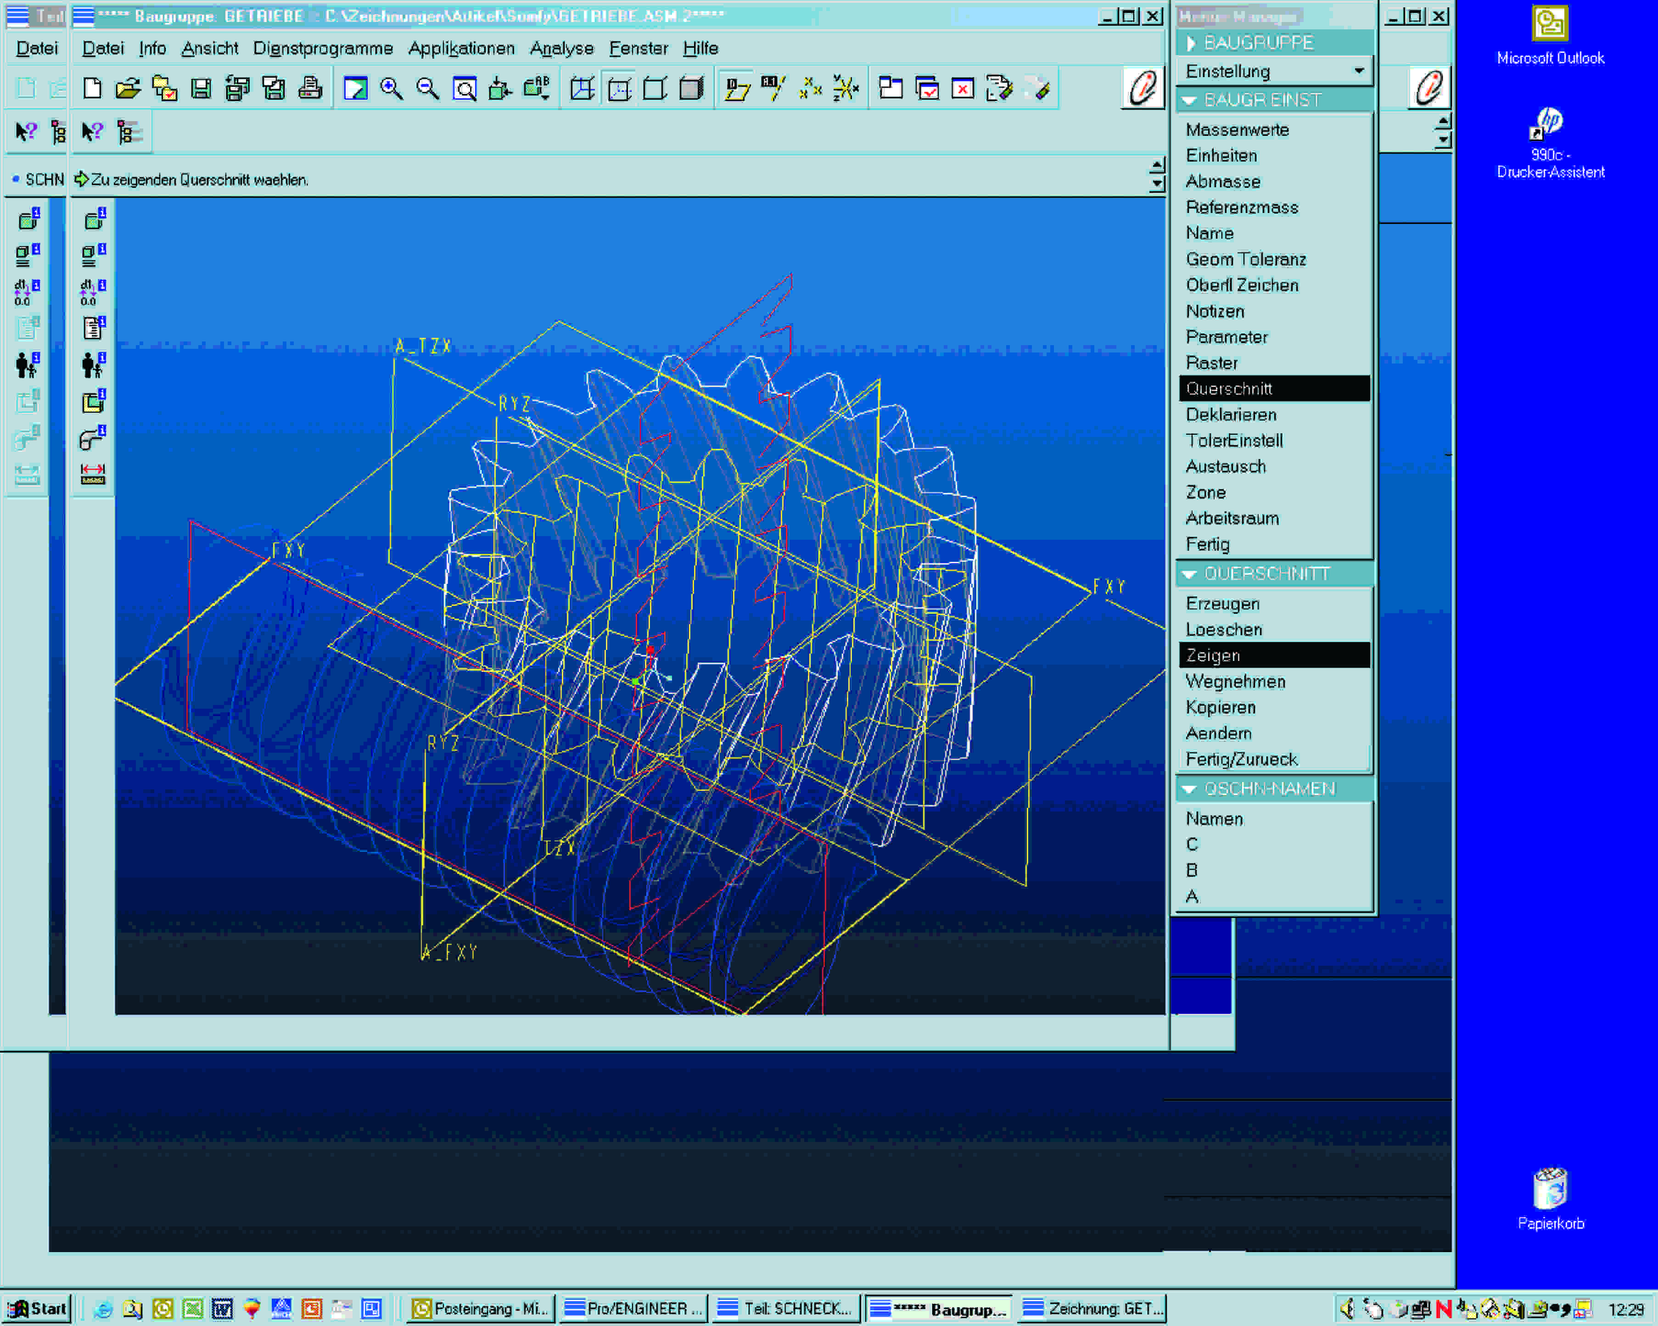The image size is (1658, 1326).
Task: Click the Repaint screen icon
Action: [354, 89]
